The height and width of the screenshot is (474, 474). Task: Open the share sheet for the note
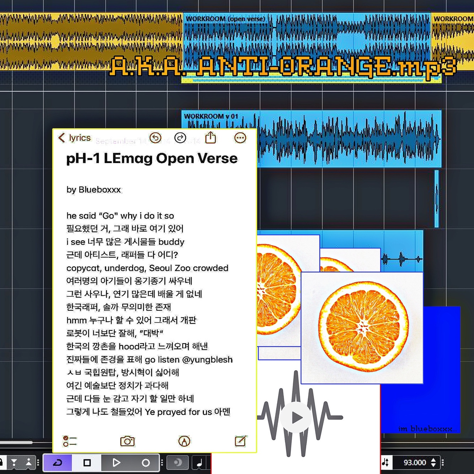[x=211, y=137]
